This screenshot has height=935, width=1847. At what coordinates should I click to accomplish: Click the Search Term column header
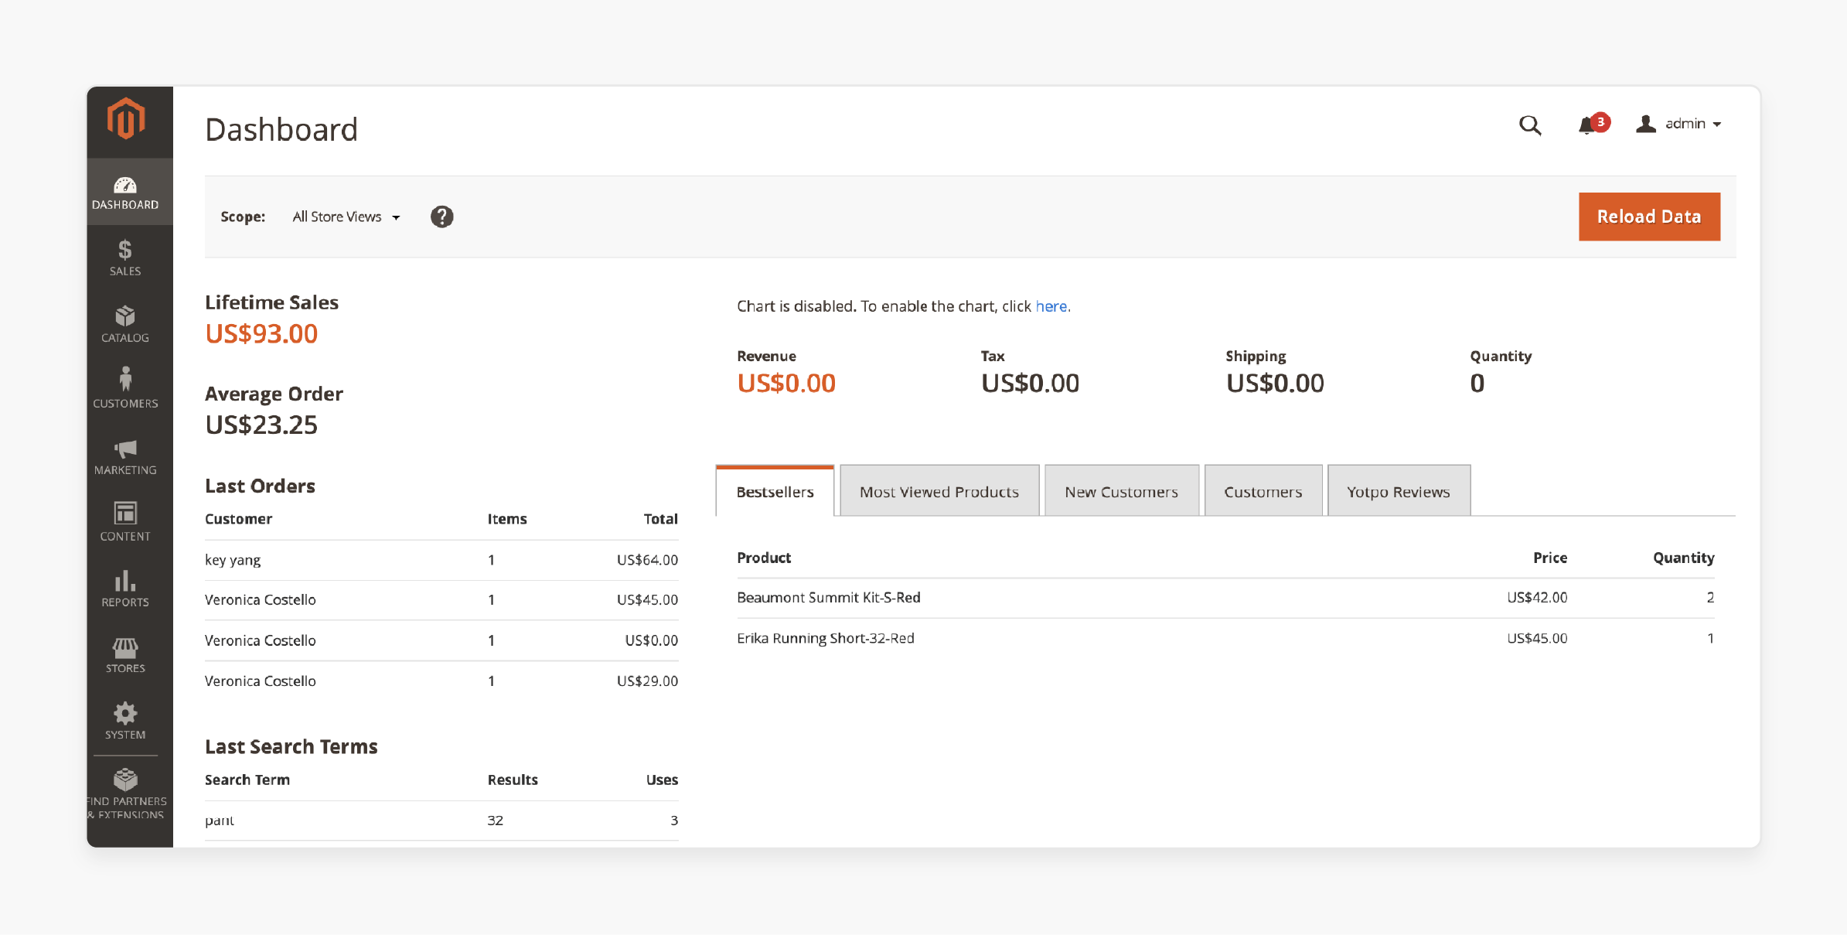click(247, 780)
